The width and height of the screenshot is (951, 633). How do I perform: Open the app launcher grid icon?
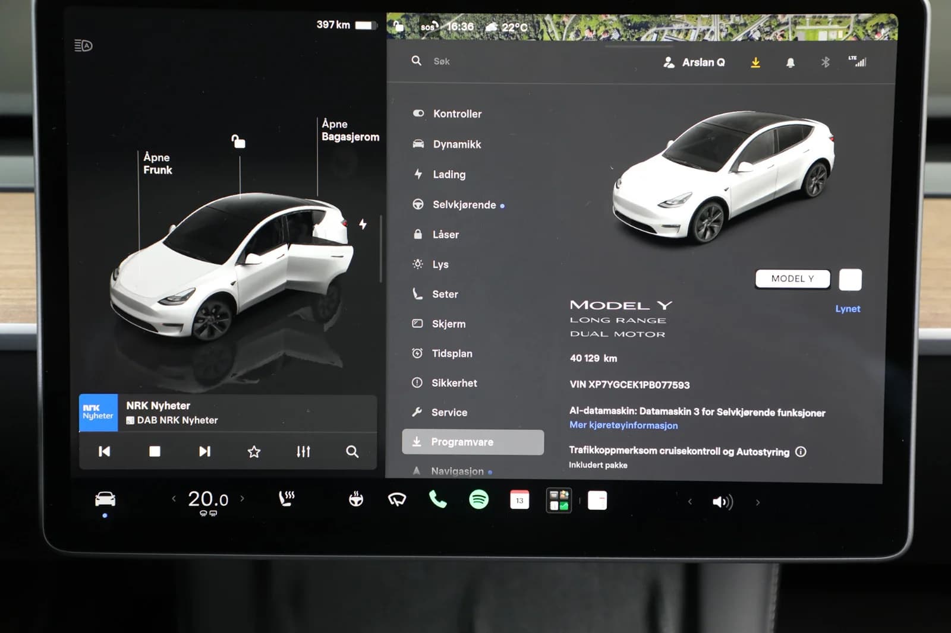click(x=559, y=500)
